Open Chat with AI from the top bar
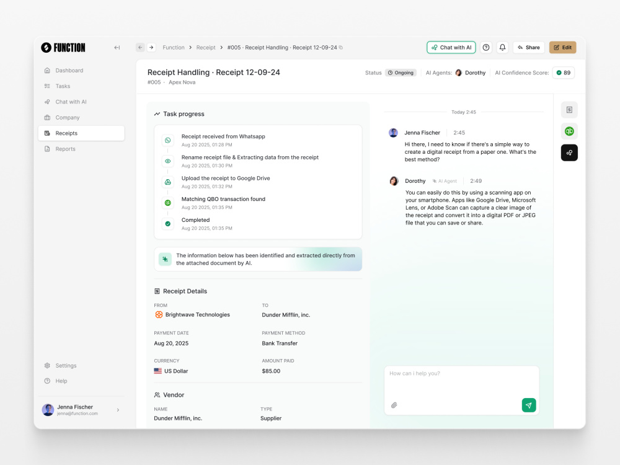This screenshot has width=620, height=465. [x=451, y=48]
